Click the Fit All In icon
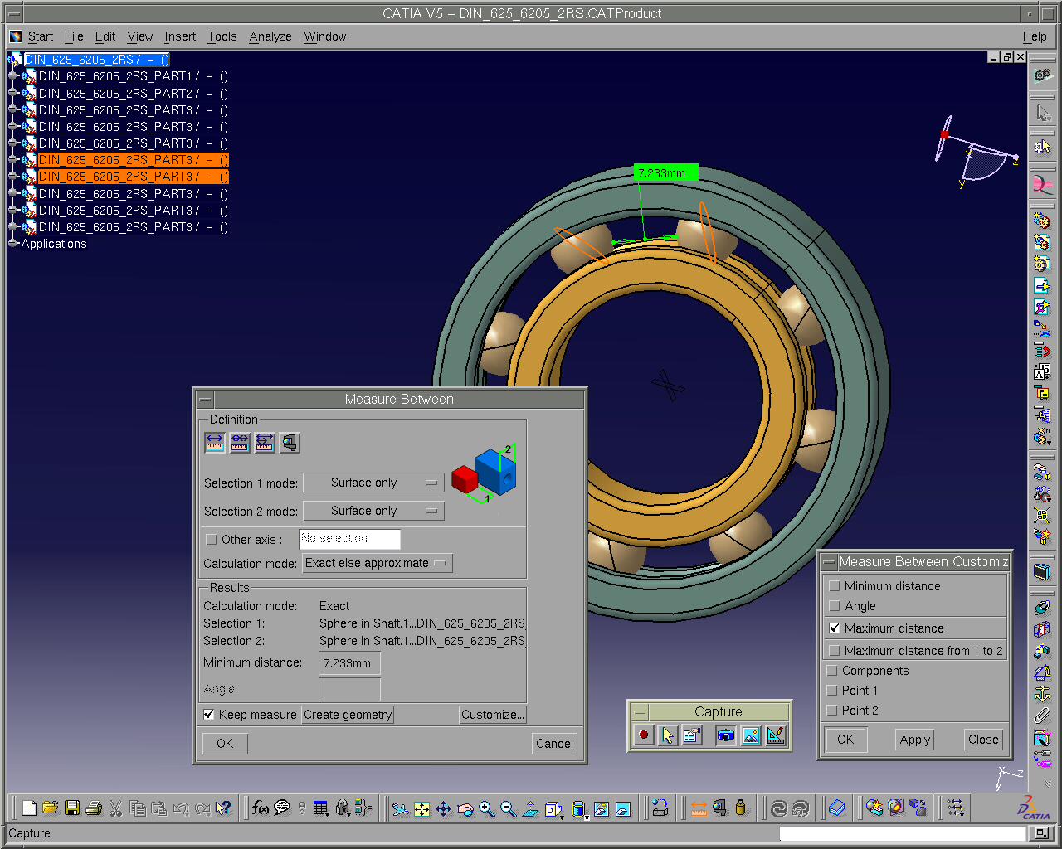Image resolution: width=1062 pixels, height=849 pixels. pyautogui.click(x=421, y=808)
